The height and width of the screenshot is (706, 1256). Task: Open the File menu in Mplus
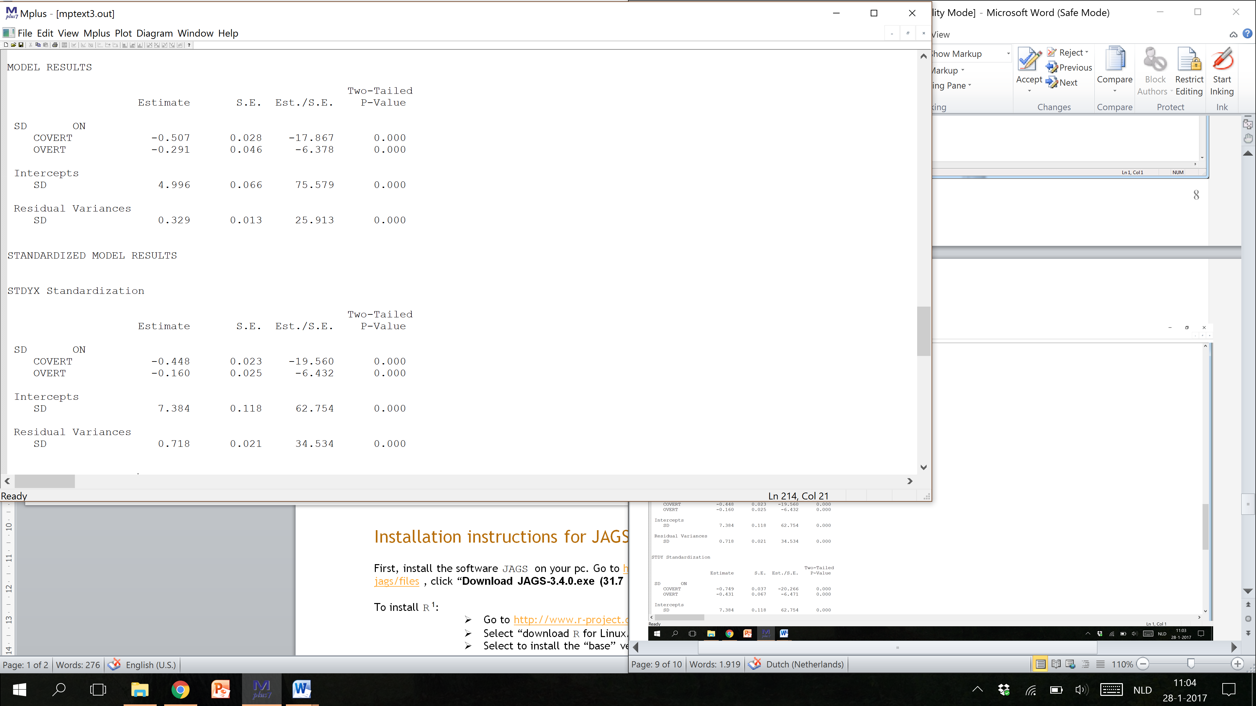click(25, 33)
